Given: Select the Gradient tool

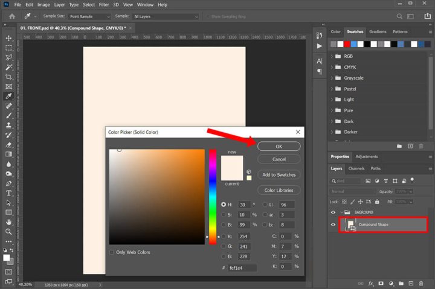Looking at the screenshot, I should 8,154.
